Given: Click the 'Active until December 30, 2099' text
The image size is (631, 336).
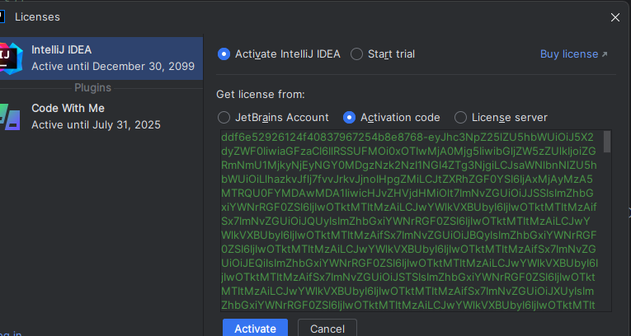Looking at the screenshot, I should [x=113, y=67].
